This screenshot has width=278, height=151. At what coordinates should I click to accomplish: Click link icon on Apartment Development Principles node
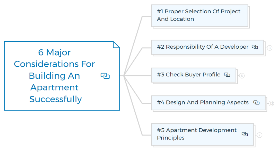tap(245, 134)
